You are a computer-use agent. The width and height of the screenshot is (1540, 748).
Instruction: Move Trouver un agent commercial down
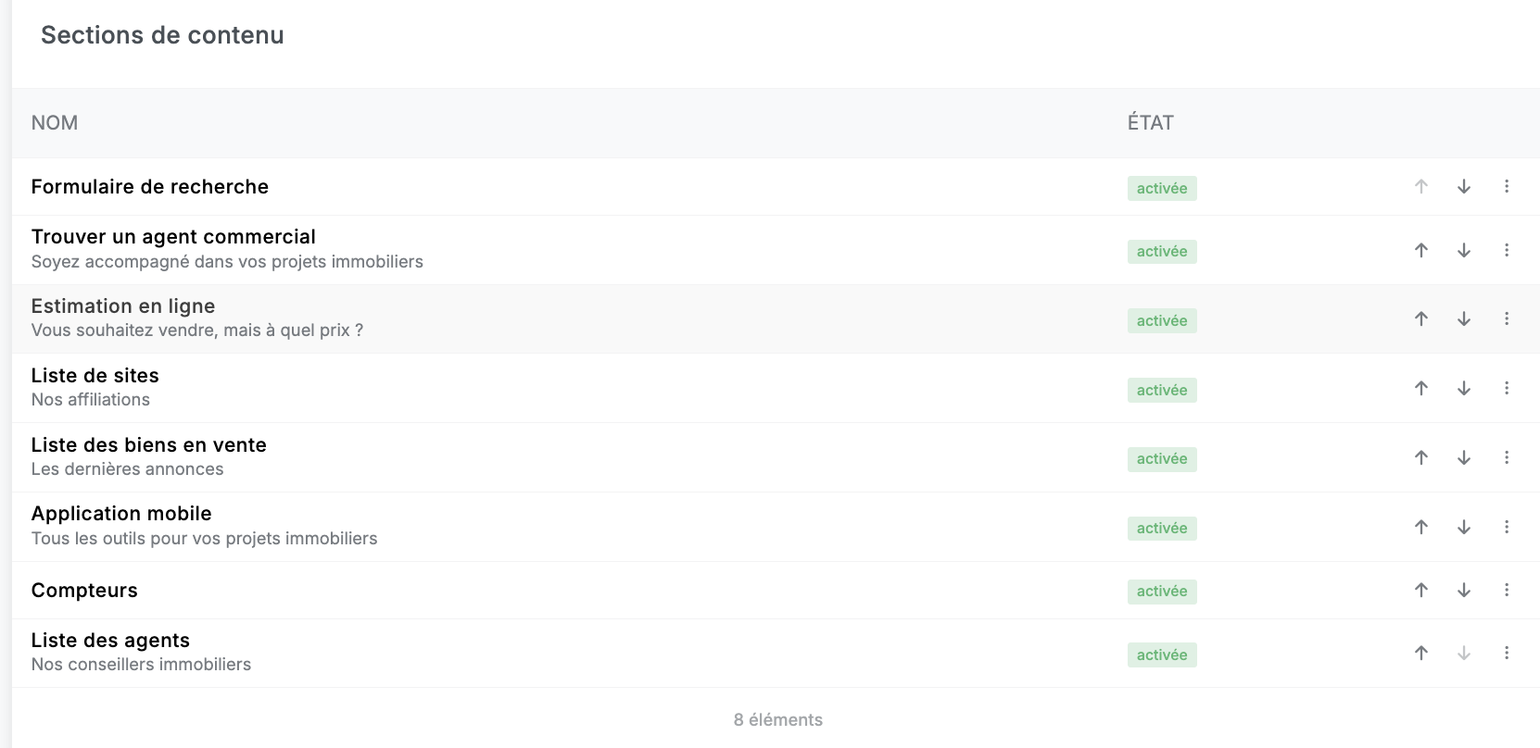tap(1464, 250)
